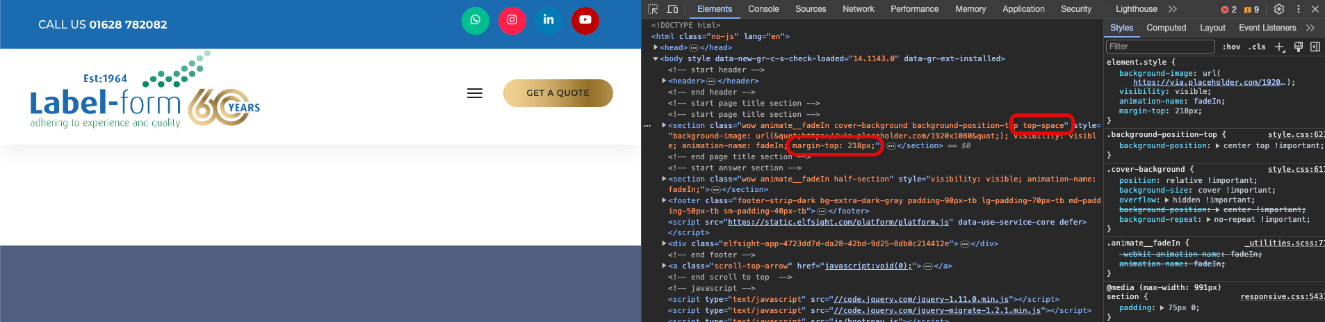Click the styles Filter input field
The width and height of the screenshot is (1325, 322).
click(x=1160, y=47)
